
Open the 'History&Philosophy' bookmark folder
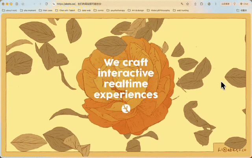(x=158, y=10)
